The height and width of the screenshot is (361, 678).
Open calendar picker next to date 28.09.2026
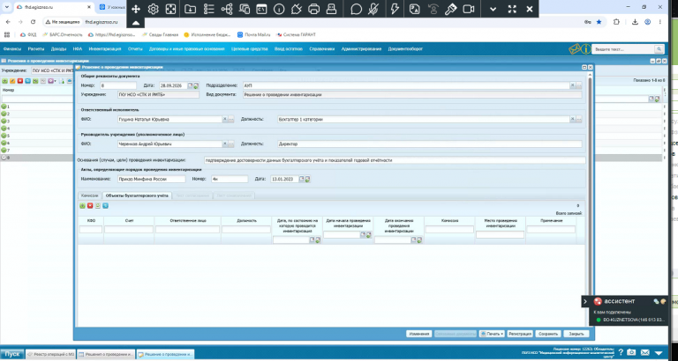(x=191, y=85)
